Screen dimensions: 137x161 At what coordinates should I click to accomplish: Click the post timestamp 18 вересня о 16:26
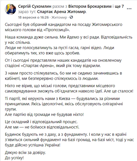tap(33, 17)
